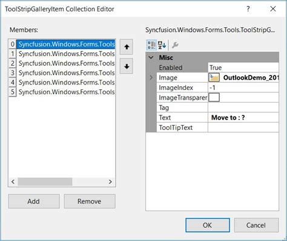Move selected member down with arrow button

pos(127,66)
